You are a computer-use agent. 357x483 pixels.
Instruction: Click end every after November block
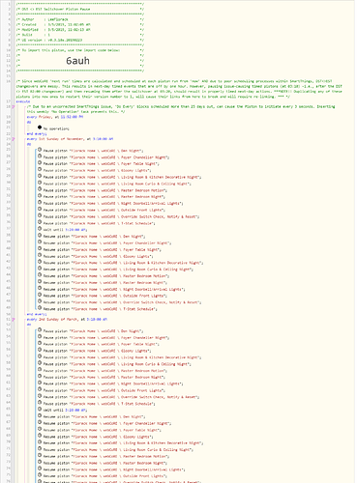pos(37,314)
